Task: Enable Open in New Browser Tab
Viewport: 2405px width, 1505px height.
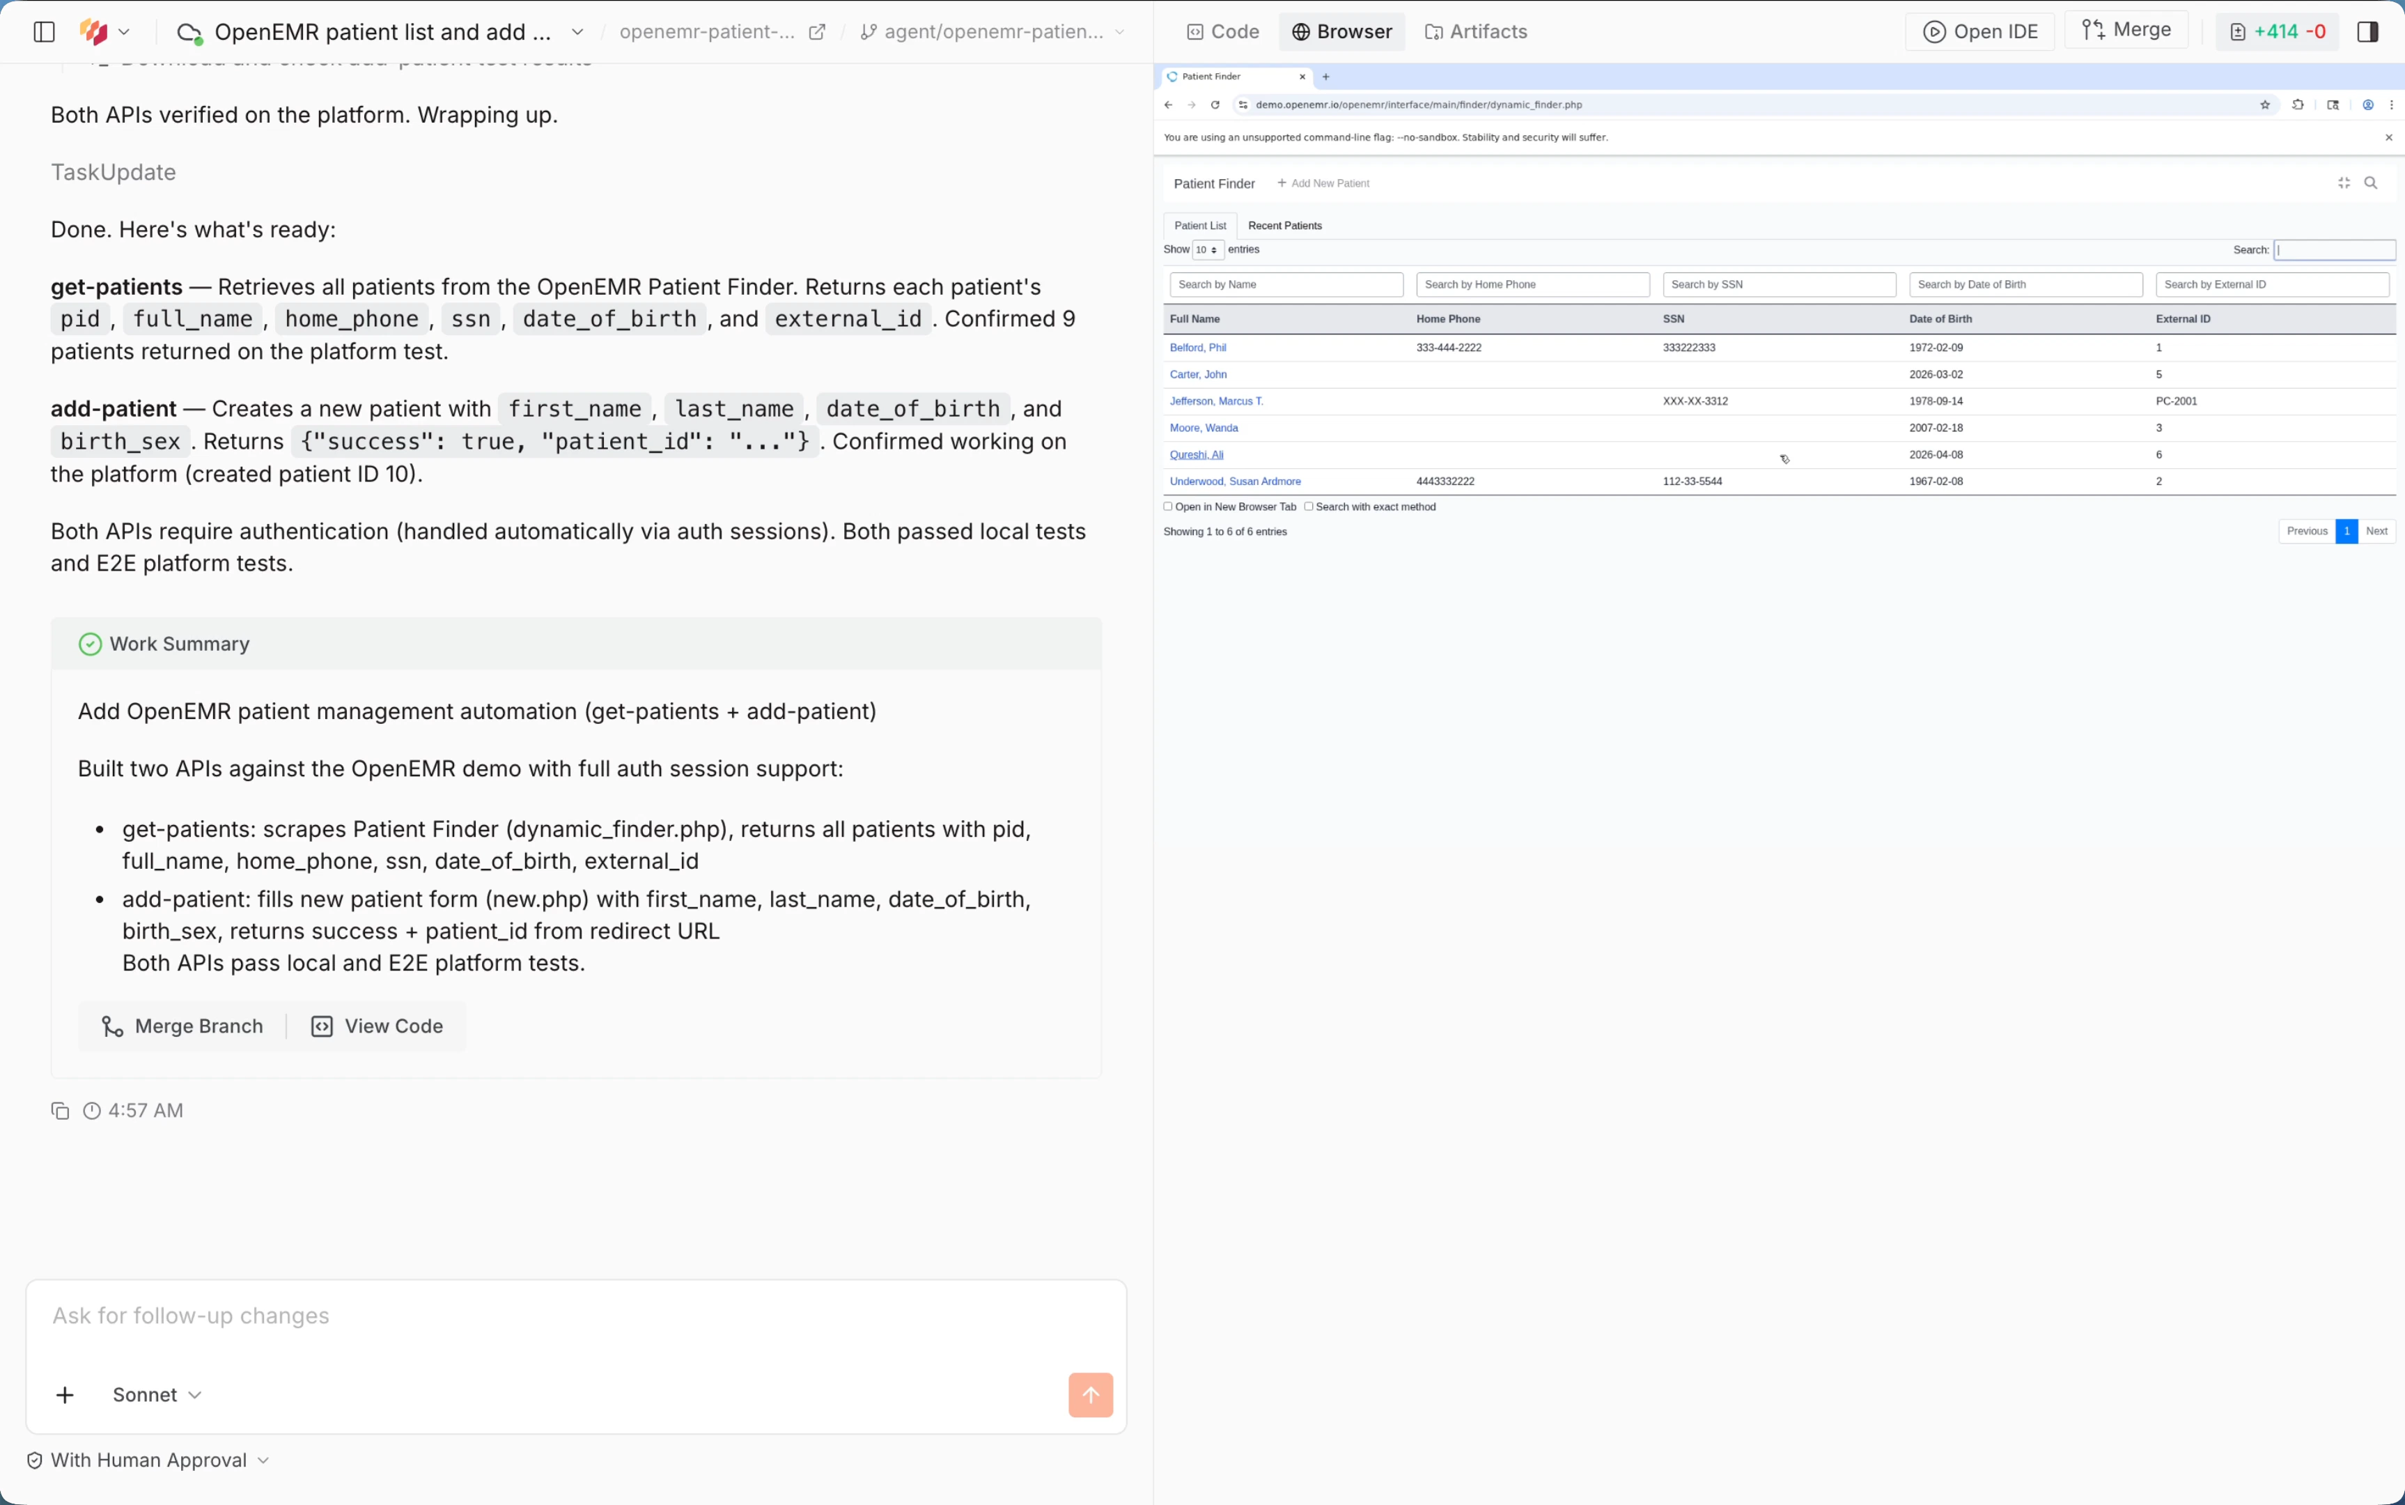Action: coord(1166,507)
